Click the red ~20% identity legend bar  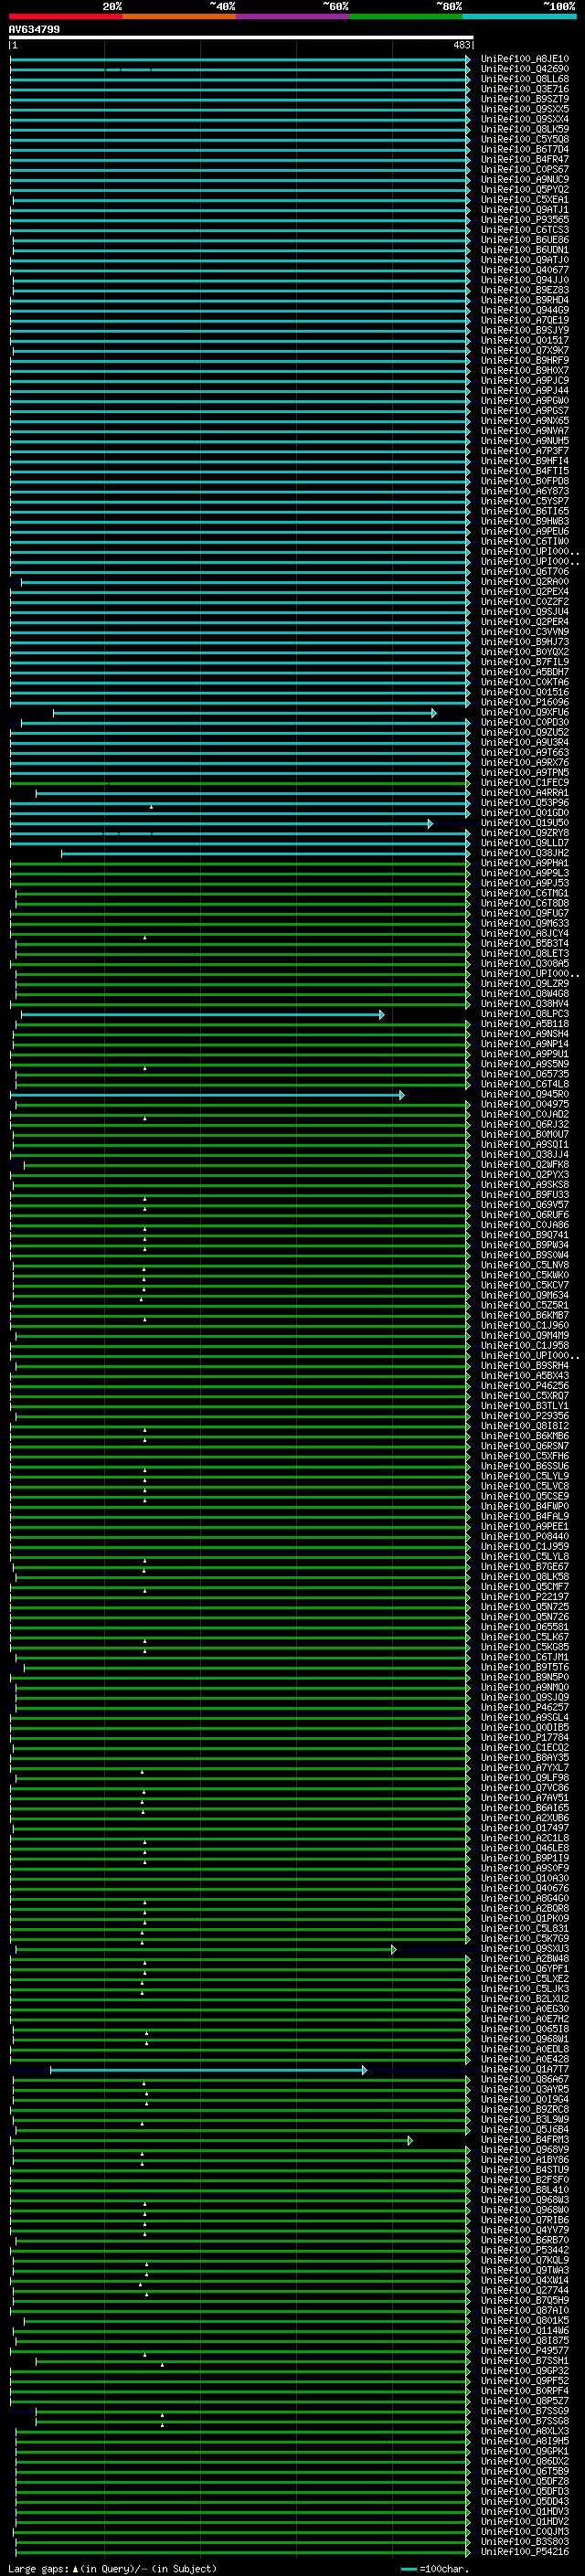[x=65, y=17]
